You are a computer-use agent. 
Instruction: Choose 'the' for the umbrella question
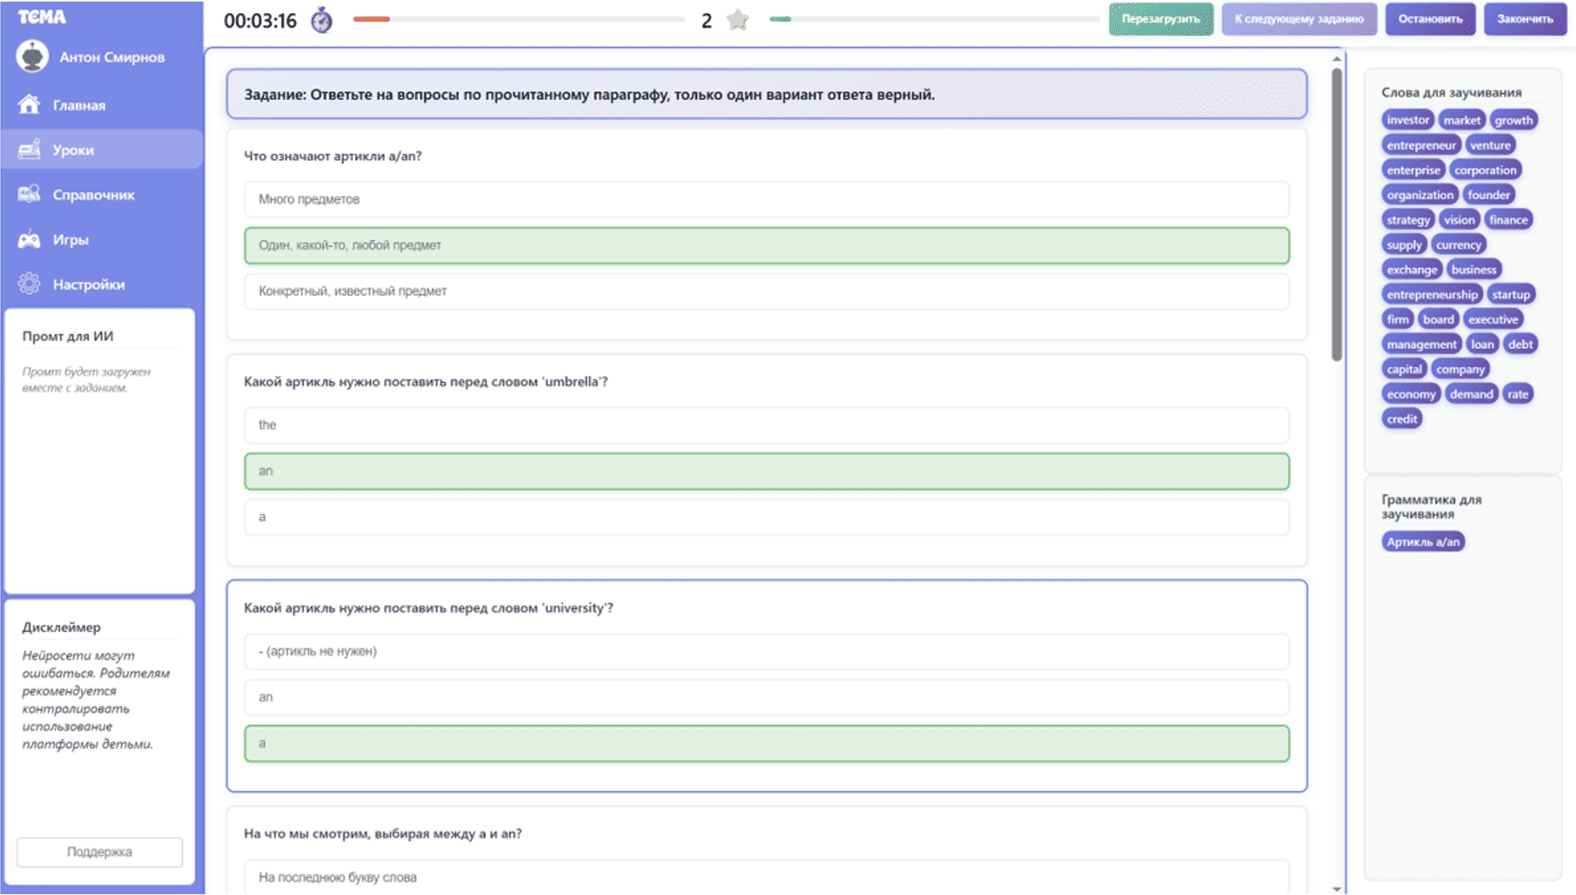(x=766, y=425)
